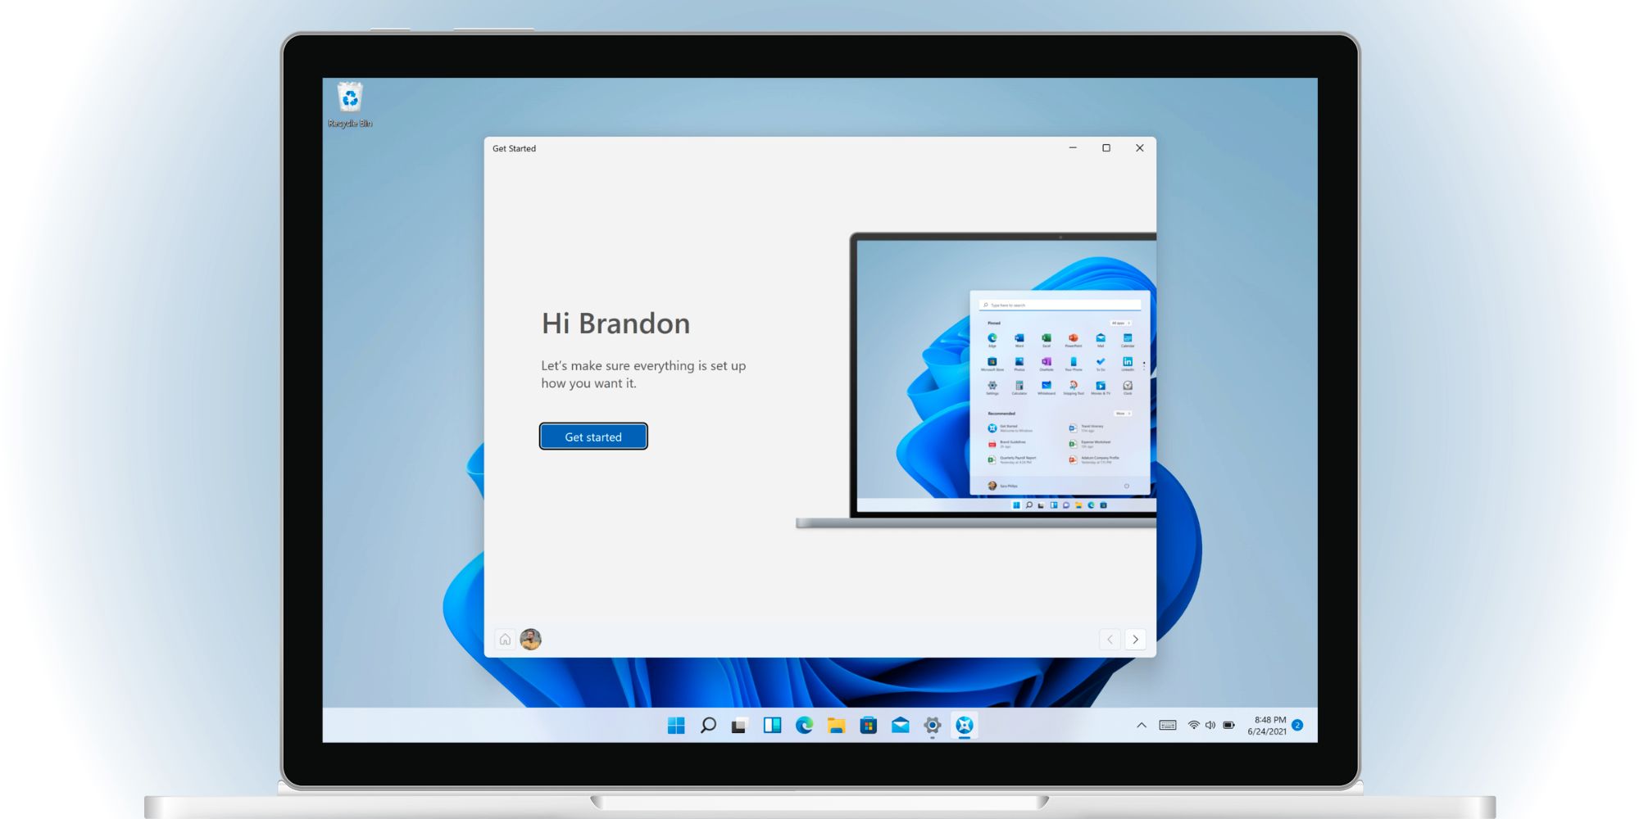The image size is (1639, 819).
Task: Open the Wi-Fi network flyout
Action: [1192, 725]
